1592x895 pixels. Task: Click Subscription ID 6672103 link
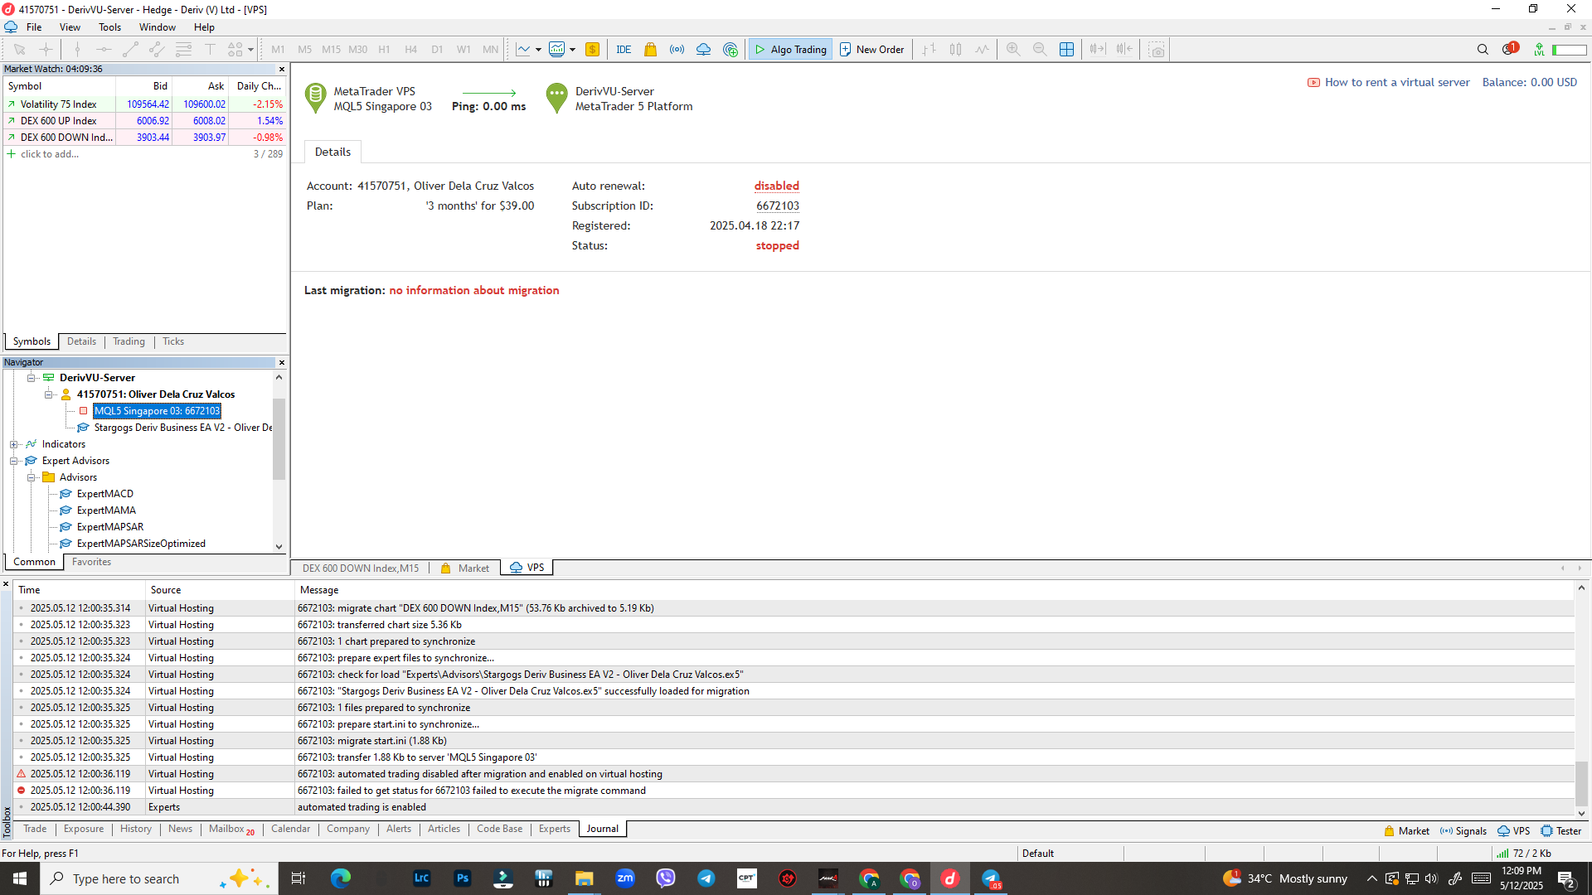pos(778,206)
